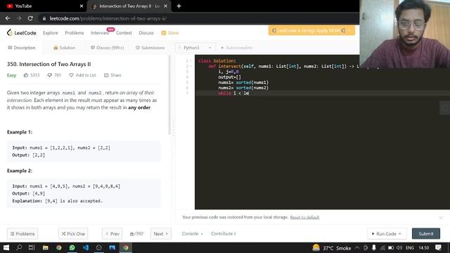Click the Contribute link
Image resolution: width=450 pixels, height=253 pixels.
[x=224, y=234]
